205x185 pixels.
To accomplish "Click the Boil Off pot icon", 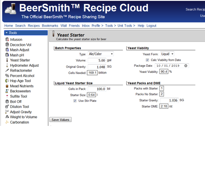I will [7, 101].
